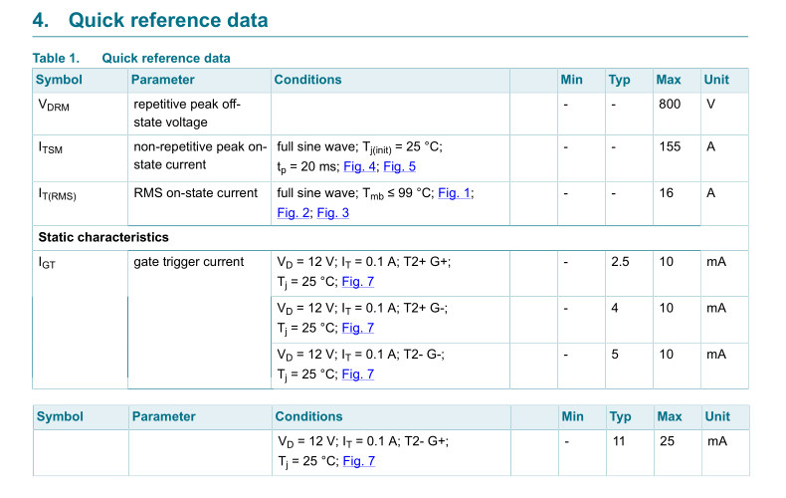This screenshot has height=498, width=786.
Task: Click the 800 max value cell
Action: click(670, 104)
